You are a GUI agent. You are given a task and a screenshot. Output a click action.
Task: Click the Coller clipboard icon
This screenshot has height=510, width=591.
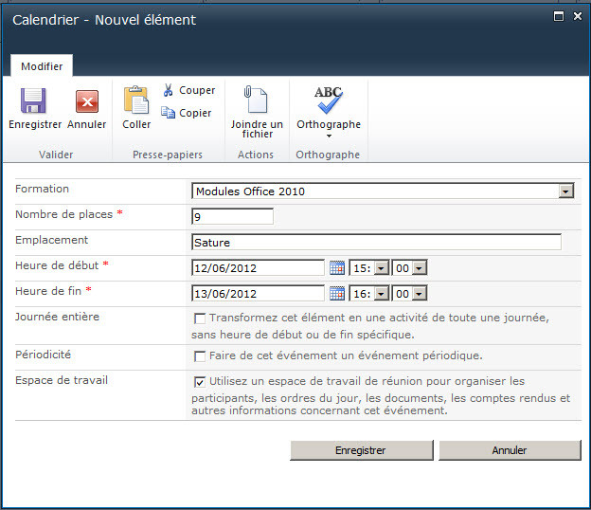click(x=136, y=100)
